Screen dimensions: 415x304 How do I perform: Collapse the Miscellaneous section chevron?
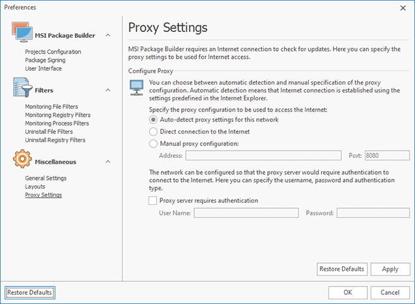tap(108, 162)
